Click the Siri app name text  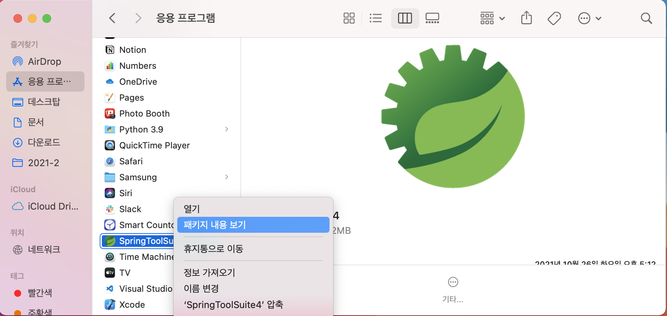click(126, 193)
